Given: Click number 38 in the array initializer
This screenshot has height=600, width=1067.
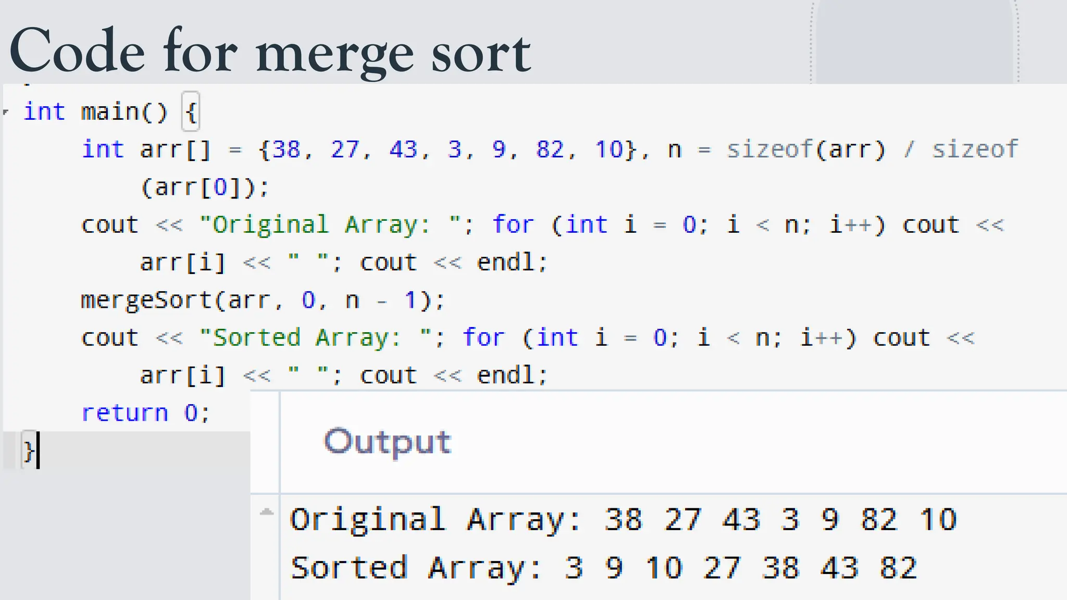Looking at the screenshot, I should (287, 150).
